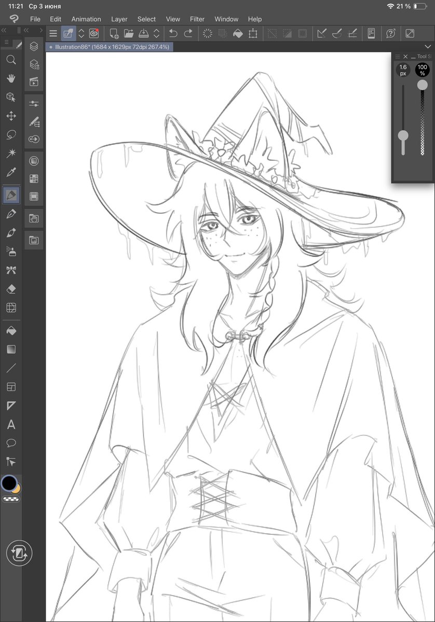Open the Edit menu
This screenshot has height=622, width=435.
tap(56, 19)
